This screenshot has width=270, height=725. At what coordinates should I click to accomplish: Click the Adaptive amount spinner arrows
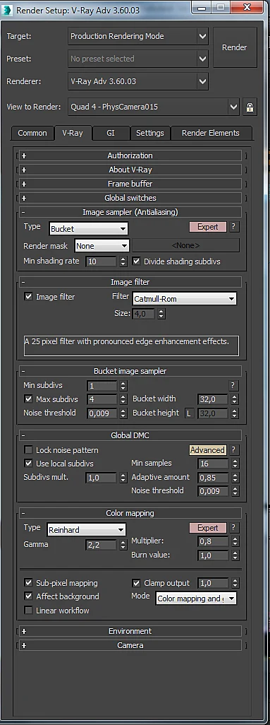[235, 477]
